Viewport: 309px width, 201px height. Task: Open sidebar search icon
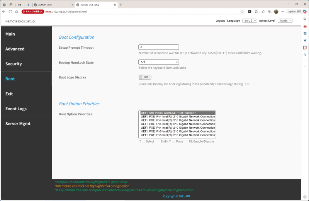[305, 19]
